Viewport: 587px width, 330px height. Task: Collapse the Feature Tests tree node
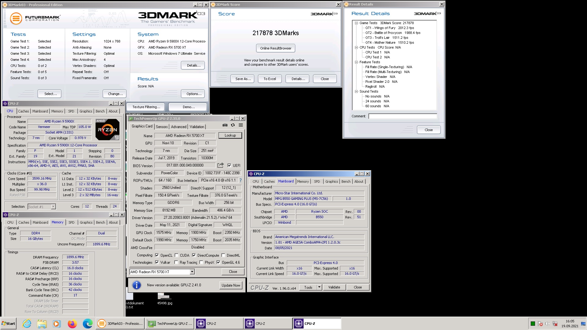(x=356, y=62)
